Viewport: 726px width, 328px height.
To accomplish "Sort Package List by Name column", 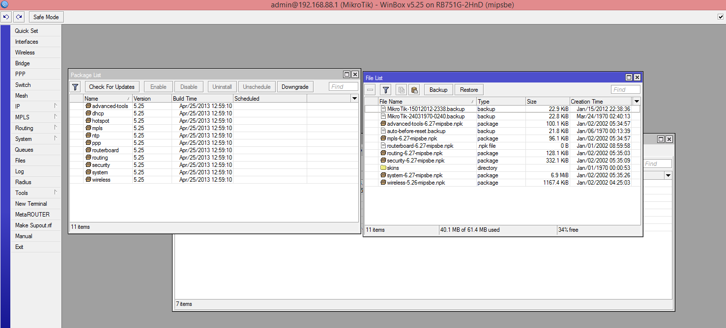I will coord(108,99).
